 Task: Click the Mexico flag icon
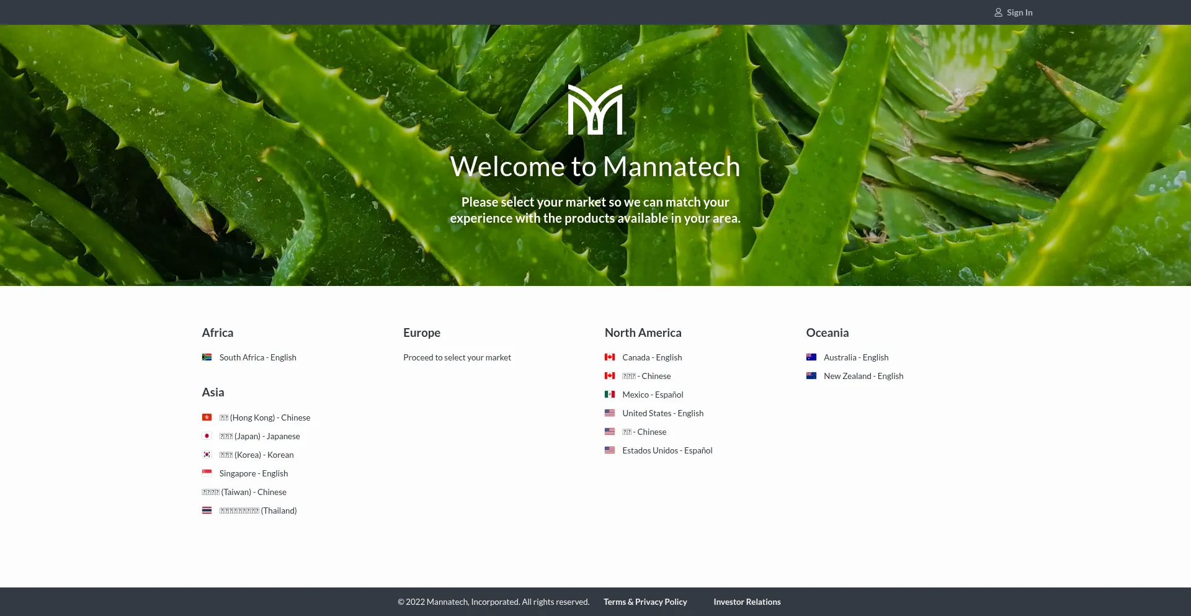pyautogui.click(x=610, y=395)
